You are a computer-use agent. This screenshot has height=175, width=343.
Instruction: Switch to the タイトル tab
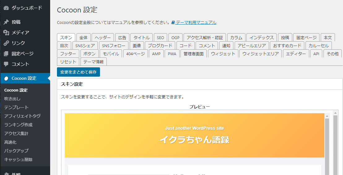[141, 38]
